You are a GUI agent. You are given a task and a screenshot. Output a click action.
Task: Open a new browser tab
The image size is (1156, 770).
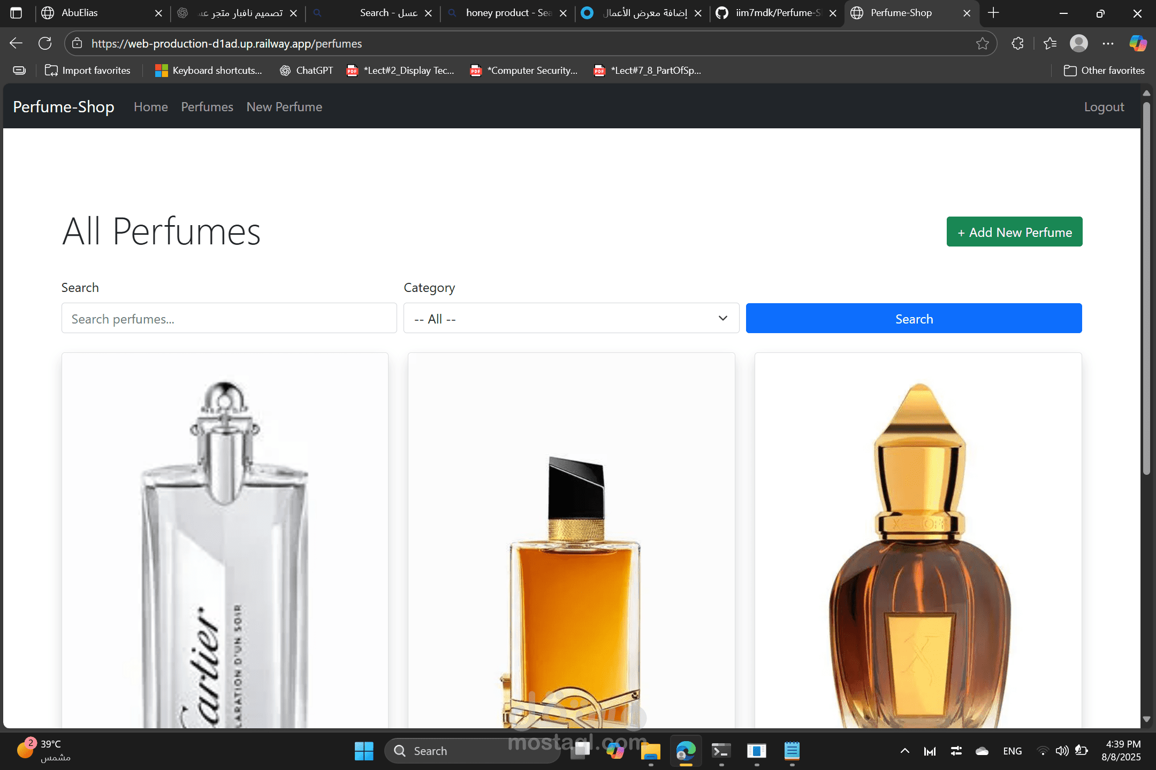(x=993, y=13)
